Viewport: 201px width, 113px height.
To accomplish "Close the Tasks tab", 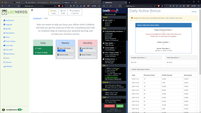I will click(72, 2).
